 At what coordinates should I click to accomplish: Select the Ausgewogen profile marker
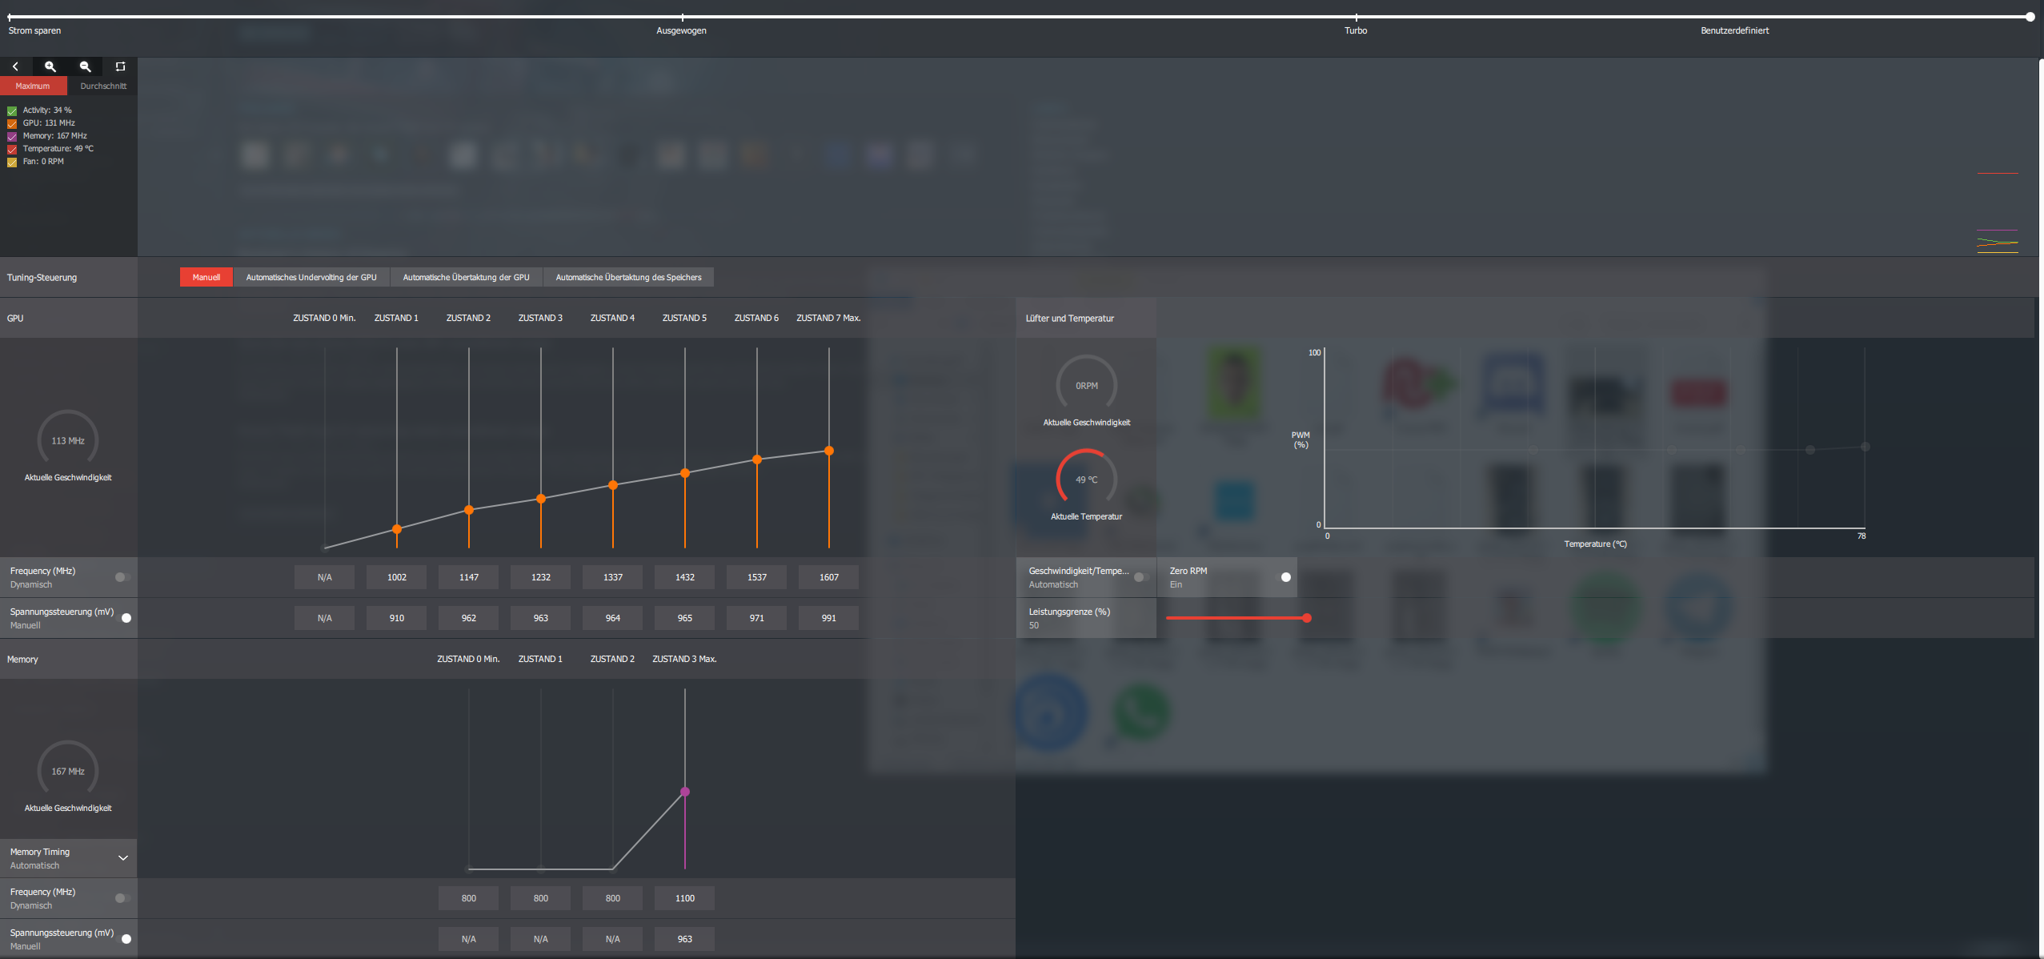pyautogui.click(x=682, y=18)
